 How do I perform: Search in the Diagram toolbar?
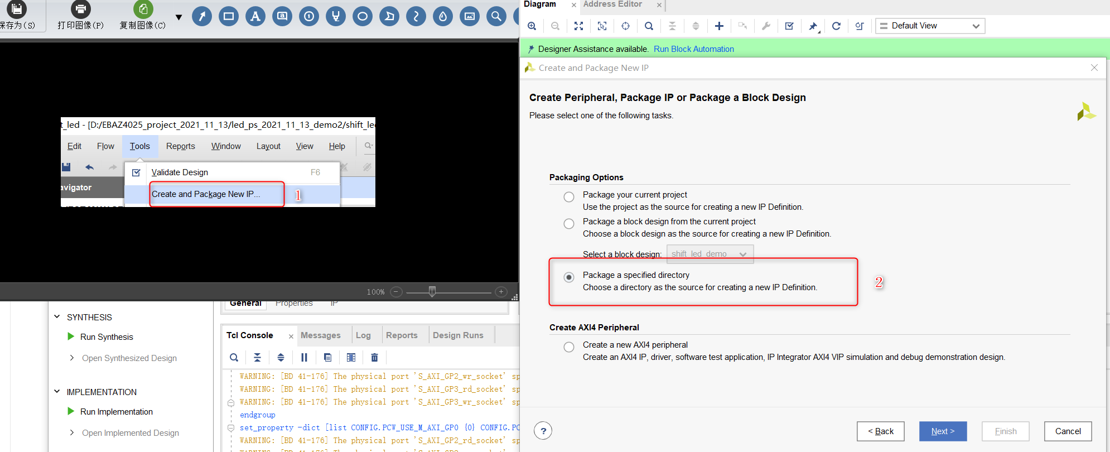tap(649, 26)
